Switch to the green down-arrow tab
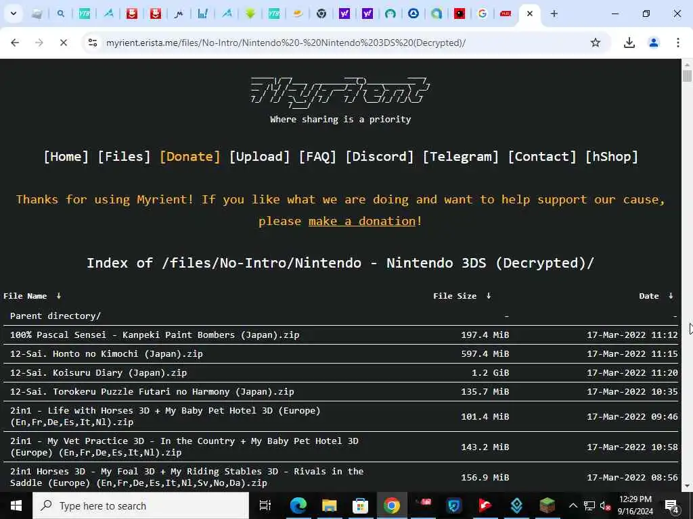The image size is (693, 519). click(x=250, y=14)
